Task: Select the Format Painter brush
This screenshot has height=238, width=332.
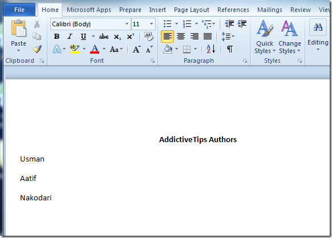Action: point(37,49)
